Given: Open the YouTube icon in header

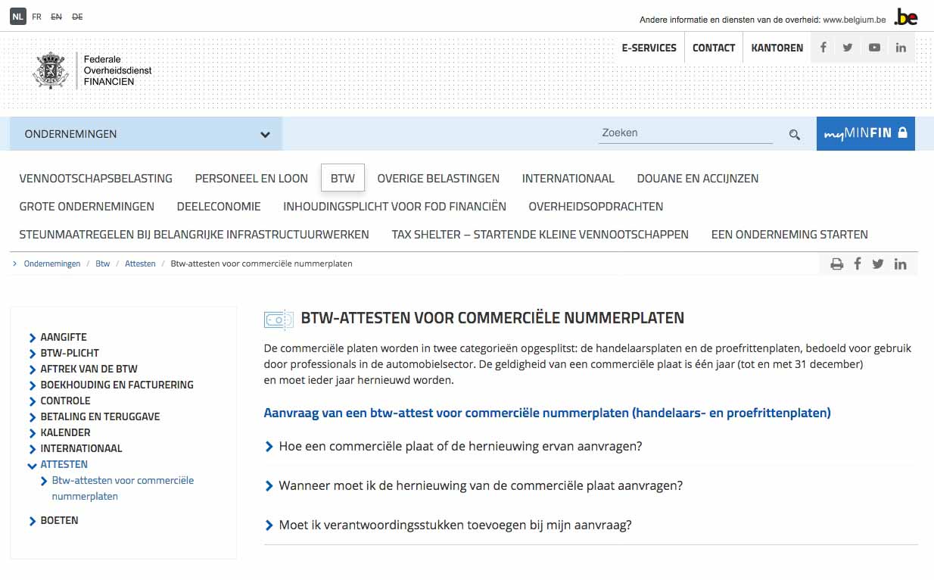Looking at the screenshot, I should [874, 48].
